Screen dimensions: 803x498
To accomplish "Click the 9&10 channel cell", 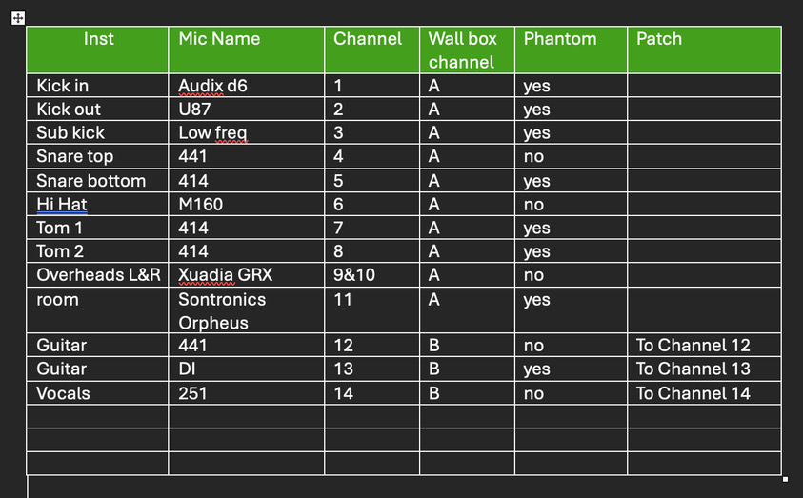I will (x=354, y=275).
